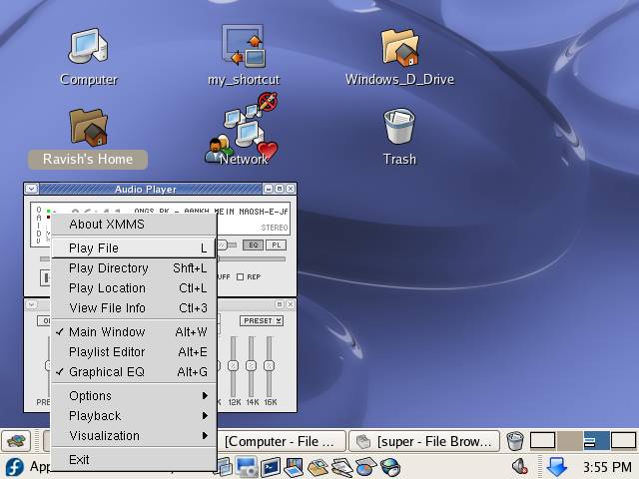Open Ravish's Home folder icon
This screenshot has height=479, width=639.
[88, 128]
